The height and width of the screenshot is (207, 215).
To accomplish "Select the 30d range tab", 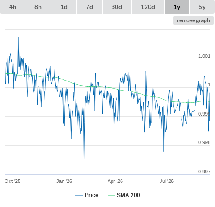I will pyautogui.click(x=117, y=7).
